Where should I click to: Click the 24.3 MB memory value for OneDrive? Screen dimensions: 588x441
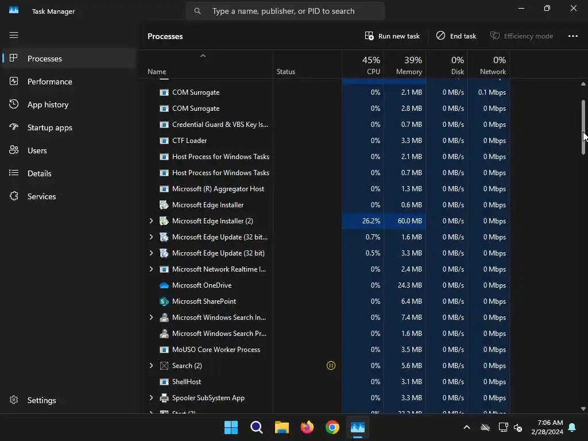[x=405, y=285]
